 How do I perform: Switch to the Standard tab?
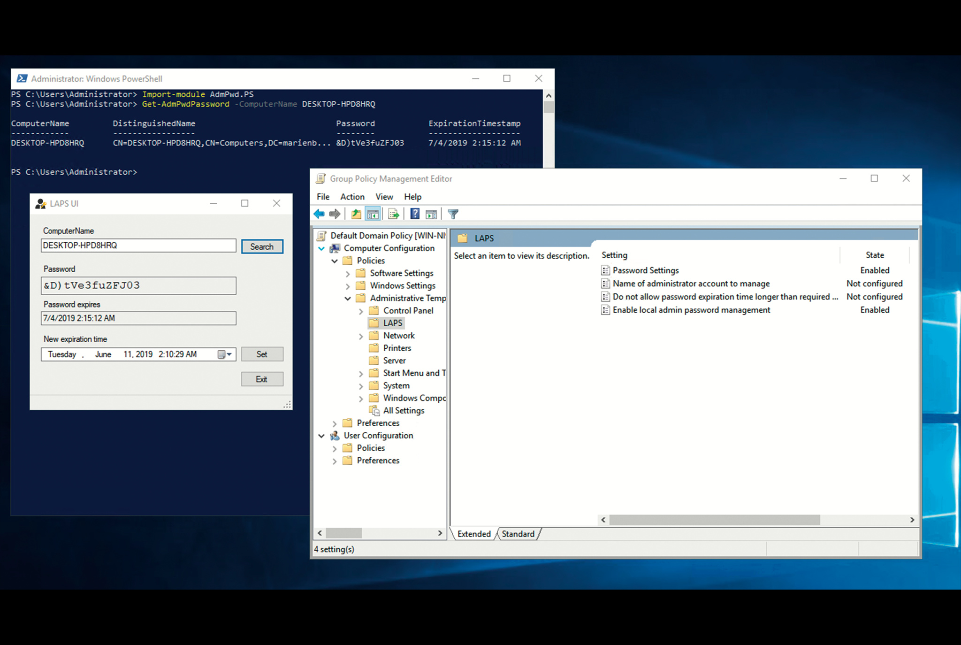[x=518, y=534]
